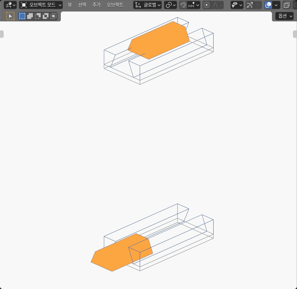The image size is (297, 289).
Task: Open the 옵션 options dropdown
Action: tap(285, 16)
